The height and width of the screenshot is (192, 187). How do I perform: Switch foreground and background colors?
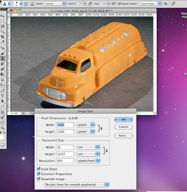pyautogui.click(x=4, y=132)
